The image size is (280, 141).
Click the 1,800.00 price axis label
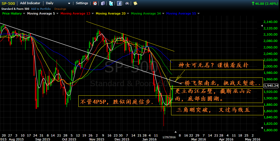[x=270, y=130]
